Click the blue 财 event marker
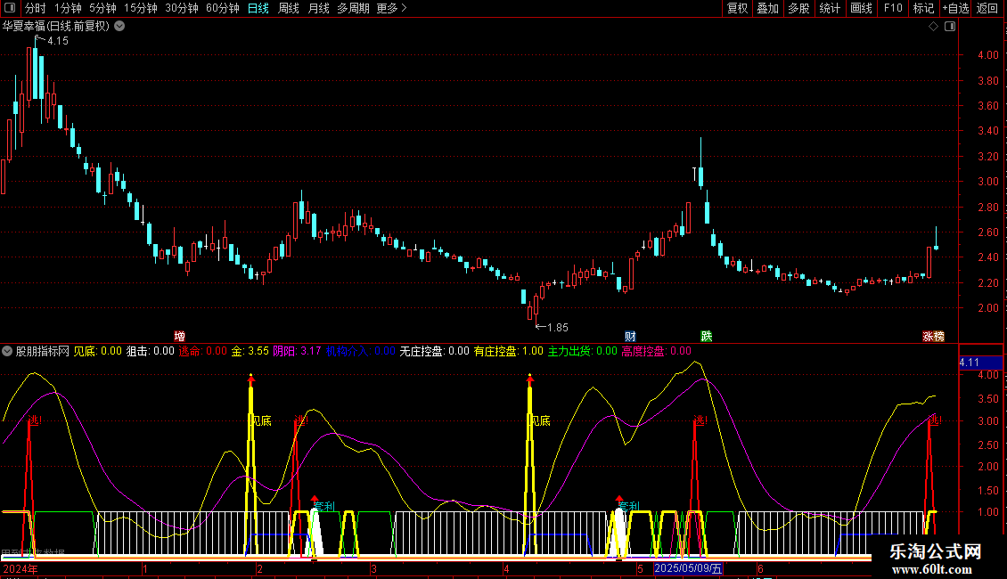 (x=630, y=336)
